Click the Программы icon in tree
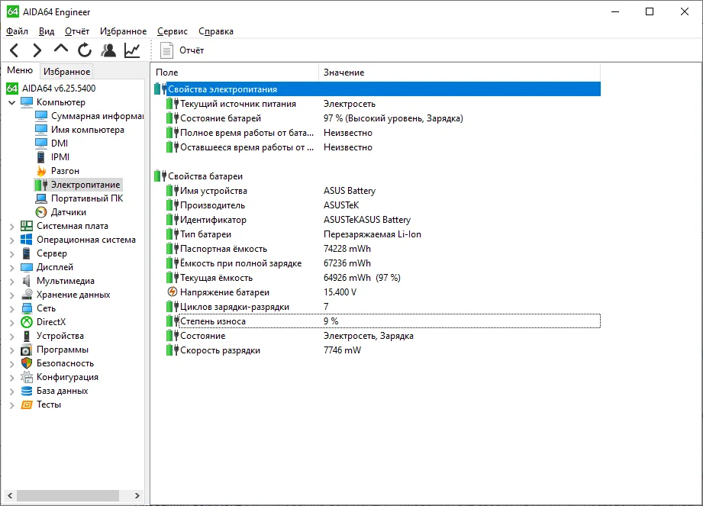703x506 pixels. (x=27, y=350)
